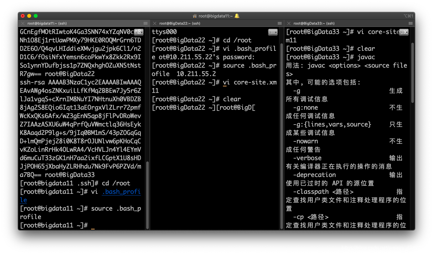Click the badge indicator in BigData33 pane corner
The width and height of the screenshot is (433, 254).
point(404,32)
